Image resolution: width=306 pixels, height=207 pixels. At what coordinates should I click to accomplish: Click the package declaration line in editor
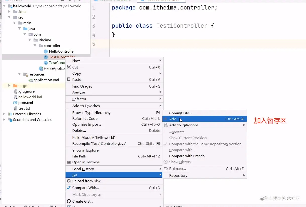tap(165, 8)
